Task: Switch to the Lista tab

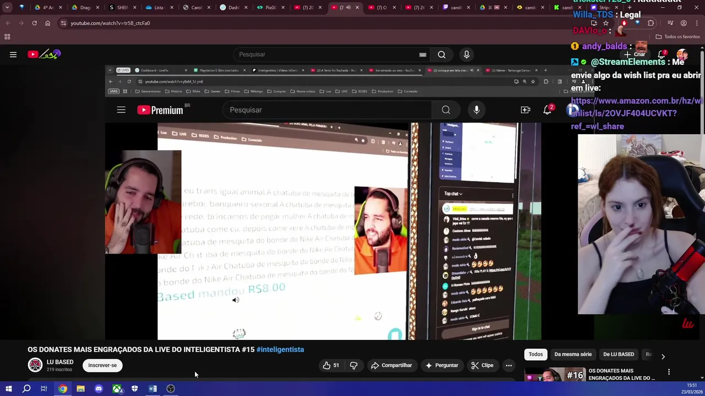Action: [x=159, y=8]
